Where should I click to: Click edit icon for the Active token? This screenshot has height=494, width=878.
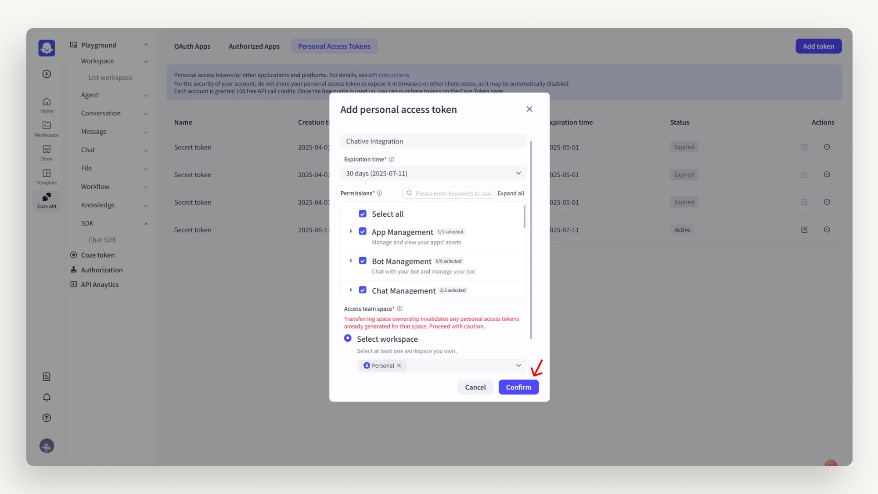point(804,230)
